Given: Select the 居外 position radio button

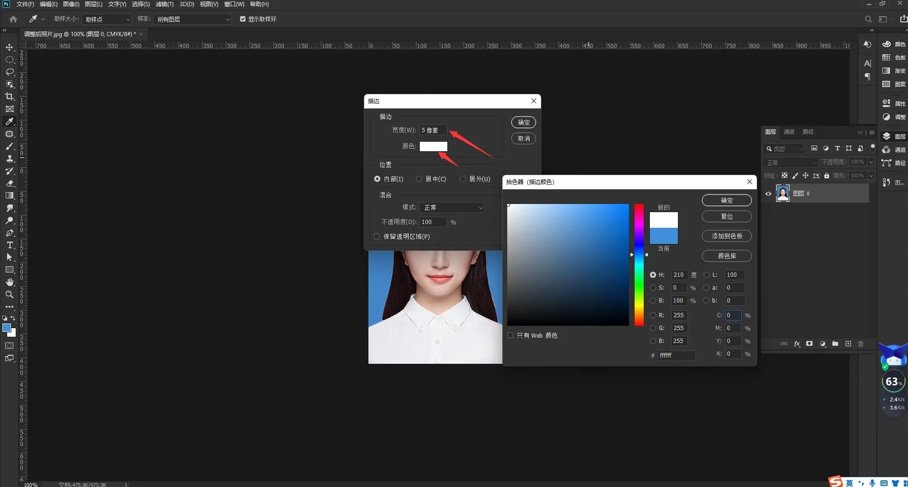Looking at the screenshot, I should point(463,179).
